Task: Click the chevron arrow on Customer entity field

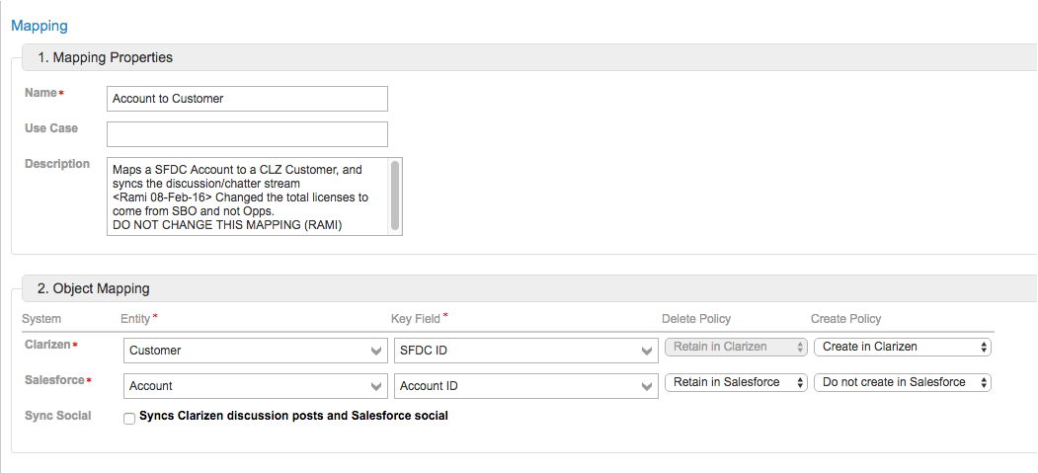Action: [376, 352]
